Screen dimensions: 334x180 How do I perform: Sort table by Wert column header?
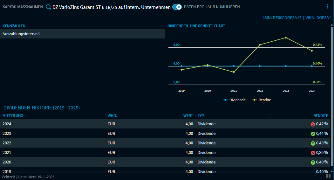tap(188, 116)
